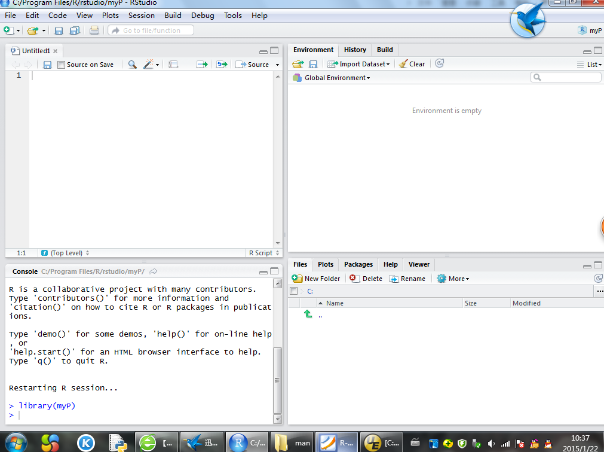The width and height of the screenshot is (604, 452).
Task: Go forward to next source location
Action: (27, 65)
